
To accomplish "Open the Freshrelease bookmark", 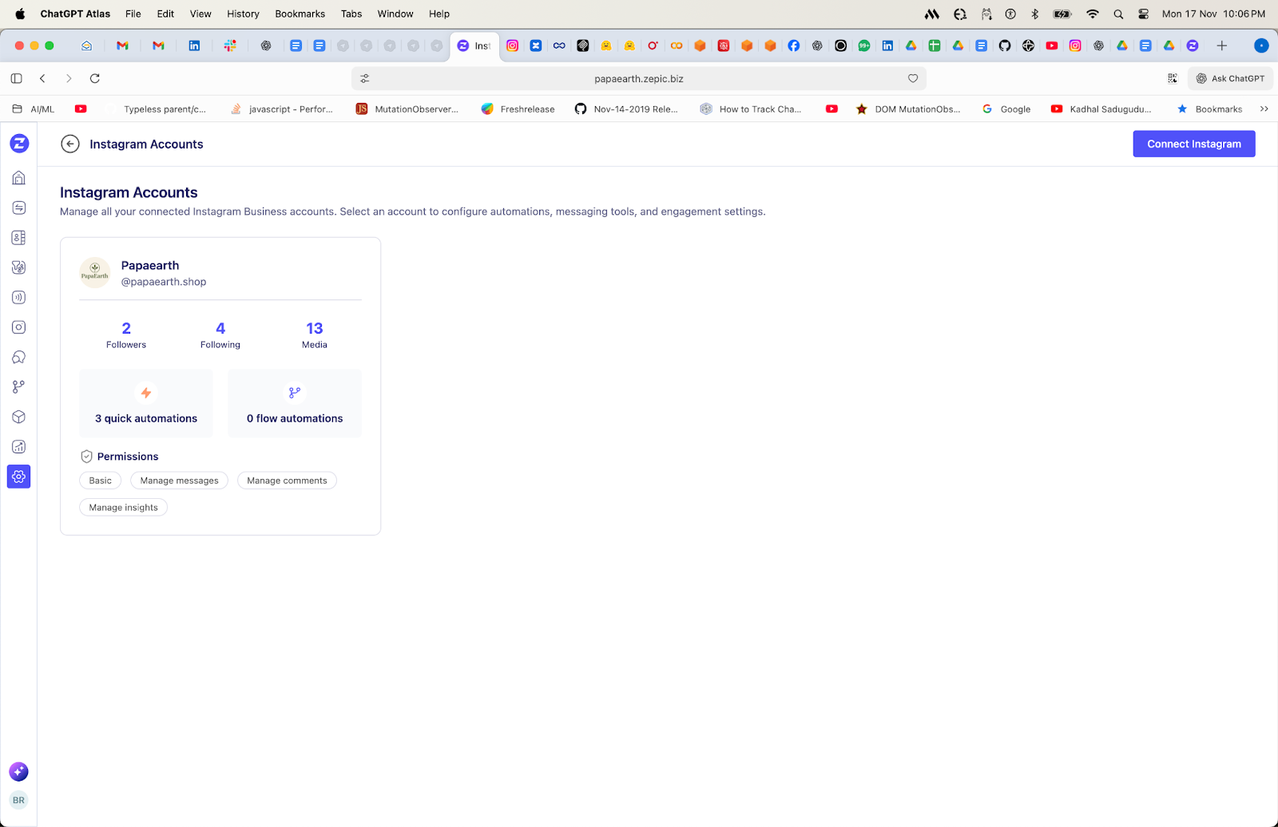I will click(518, 109).
